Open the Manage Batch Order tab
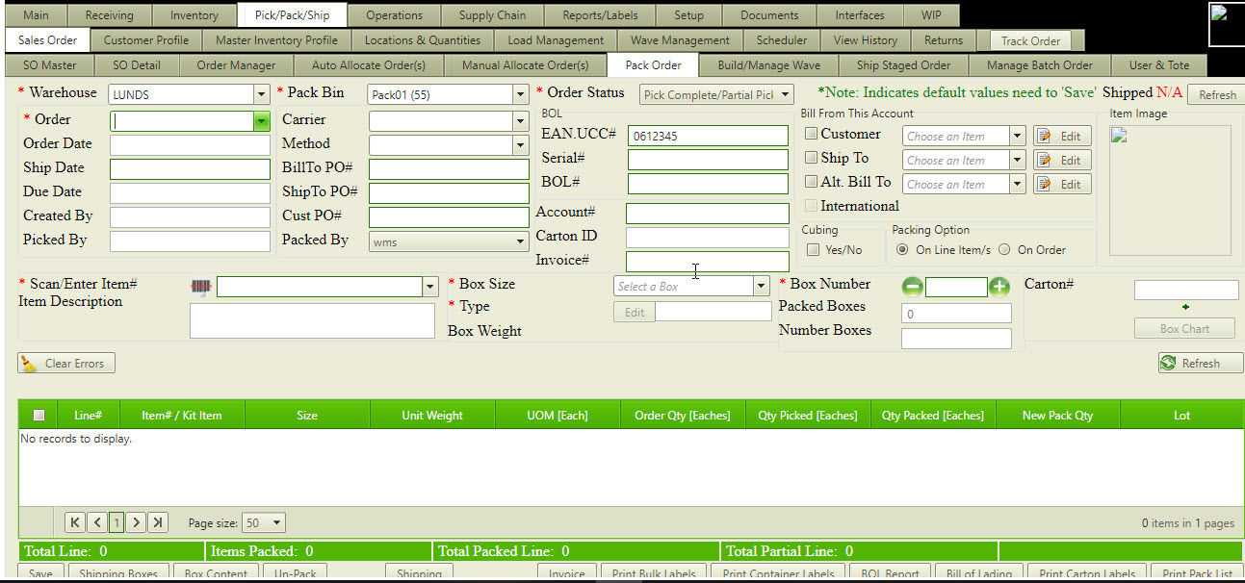 [1040, 65]
